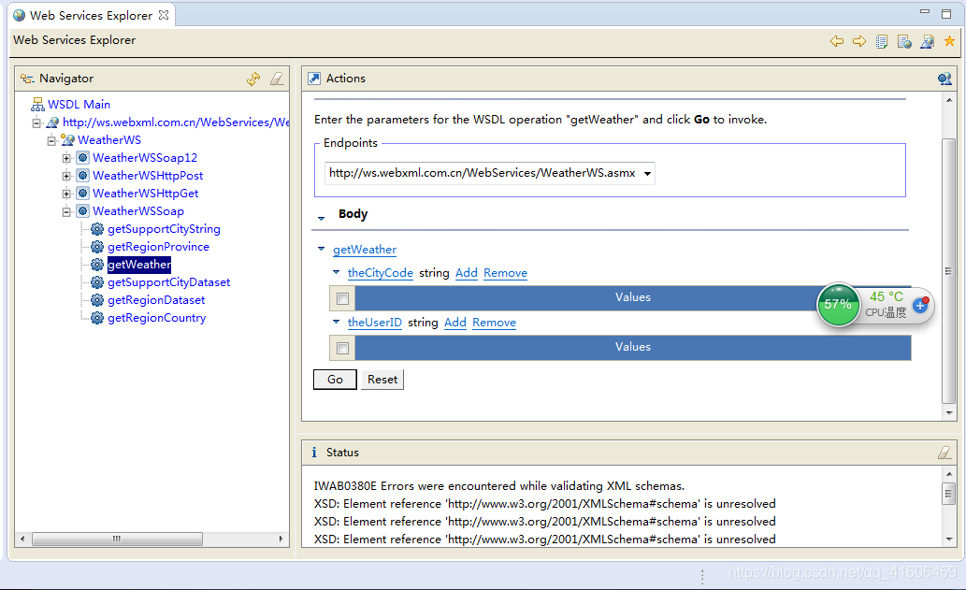Image resolution: width=966 pixels, height=590 pixels.
Task: Open the UDDI Page toolbar icon
Action: (882, 41)
